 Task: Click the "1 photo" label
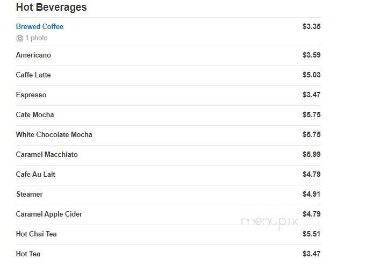tap(37, 39)
